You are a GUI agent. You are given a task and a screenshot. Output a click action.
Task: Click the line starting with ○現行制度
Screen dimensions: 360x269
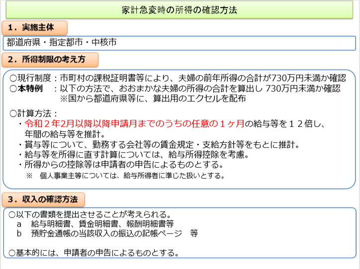click(x=178, y=78)
